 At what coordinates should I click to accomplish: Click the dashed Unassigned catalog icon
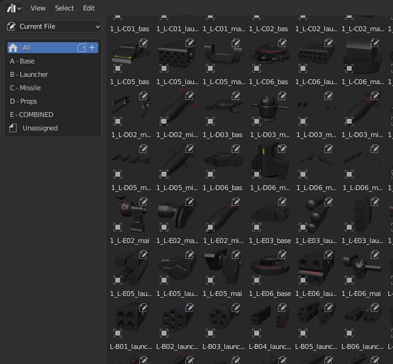coord(13,128)
